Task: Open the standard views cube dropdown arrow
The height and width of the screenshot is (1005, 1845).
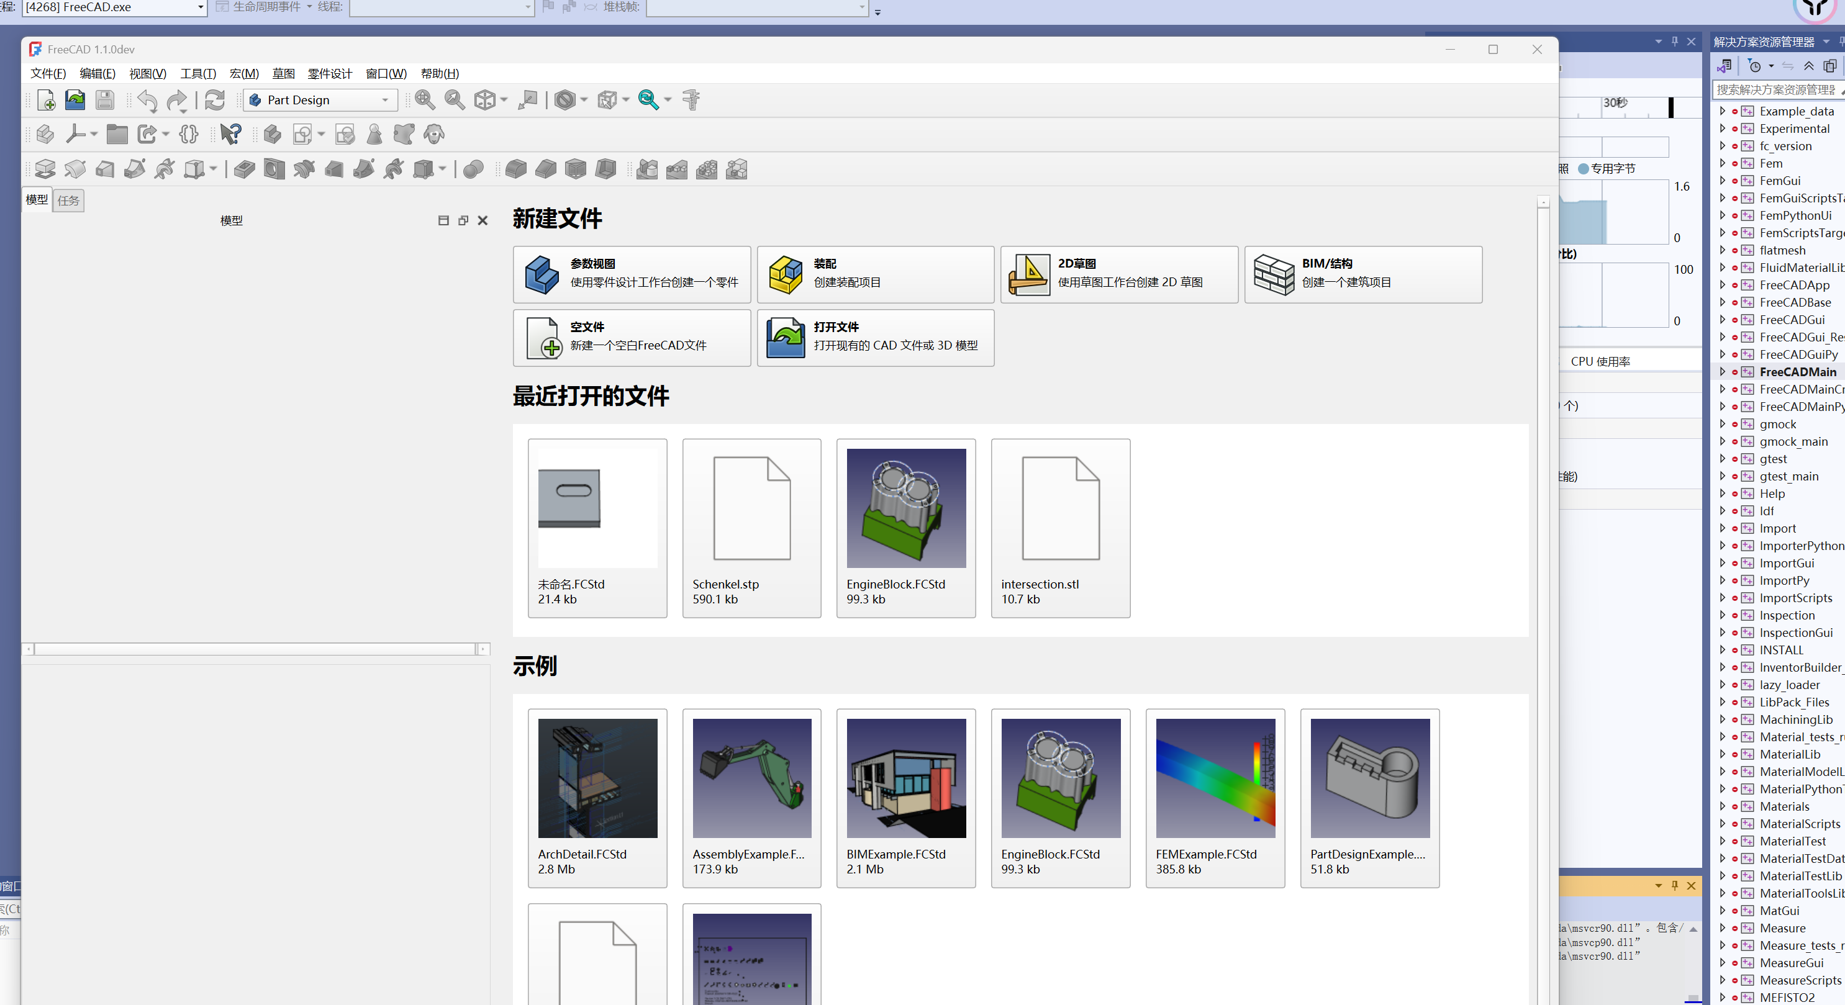Action: [504, 100]
